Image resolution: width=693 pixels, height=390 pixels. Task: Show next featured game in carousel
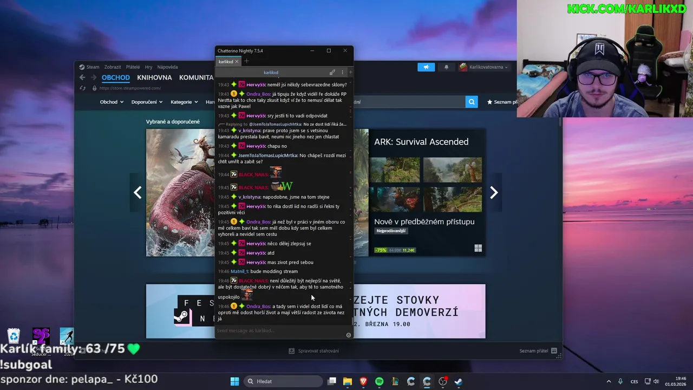point(494,192)
